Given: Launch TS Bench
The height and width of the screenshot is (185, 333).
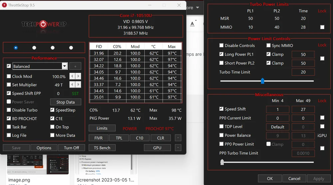Looking at the screenshot, I should pyautogui.click(x=102, y=148).
